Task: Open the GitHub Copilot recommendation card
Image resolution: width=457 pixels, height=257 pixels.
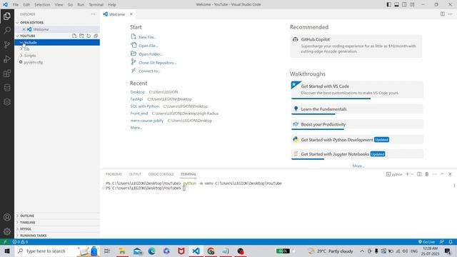Action: [356, 46]
